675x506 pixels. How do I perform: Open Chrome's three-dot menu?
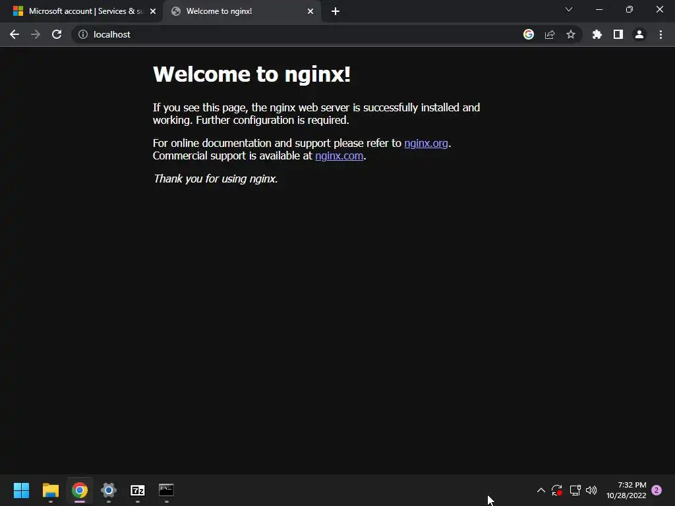click(x=660, y=34)
